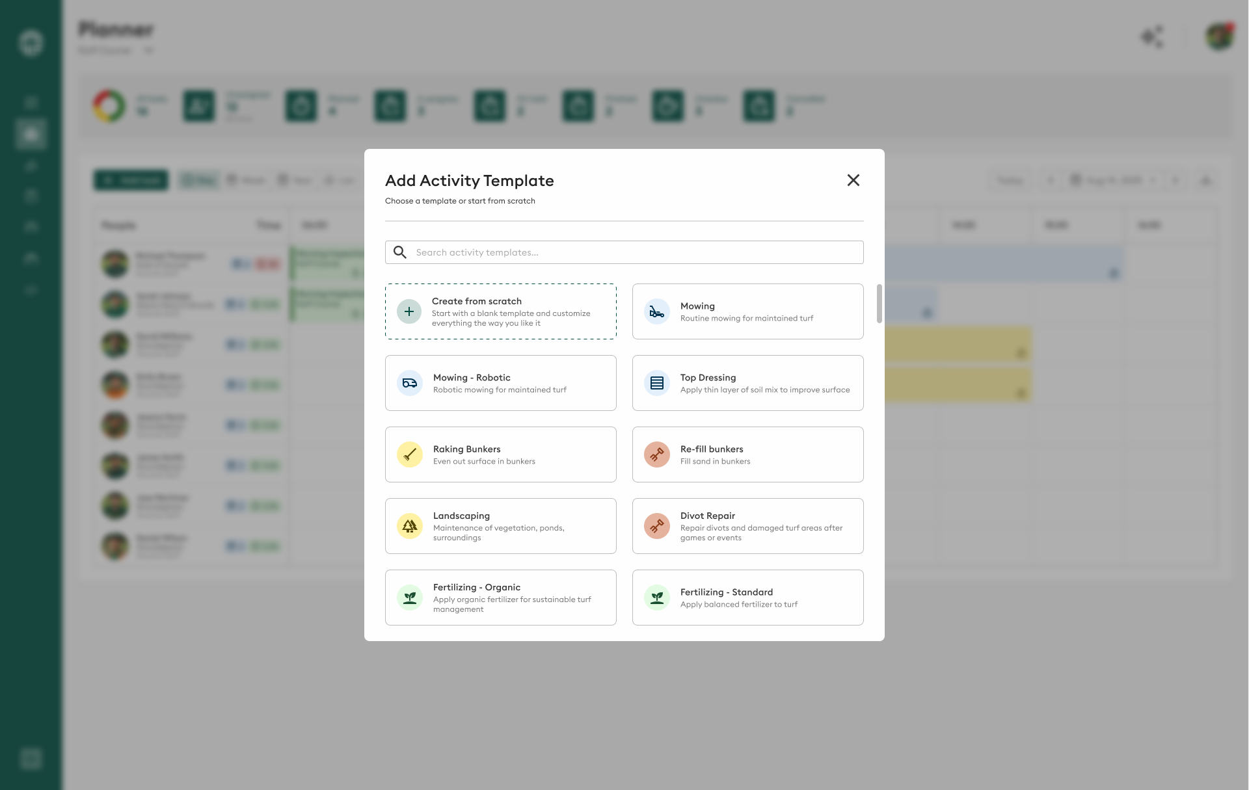Image resolution: width=1249 pixels, height=790 pixels.
Task: Click the Landscaping trees icon
Action: click(410, 526)
